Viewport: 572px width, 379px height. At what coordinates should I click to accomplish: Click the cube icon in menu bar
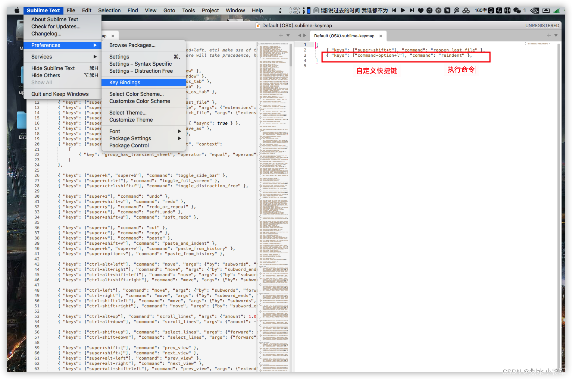coord(438,10)
